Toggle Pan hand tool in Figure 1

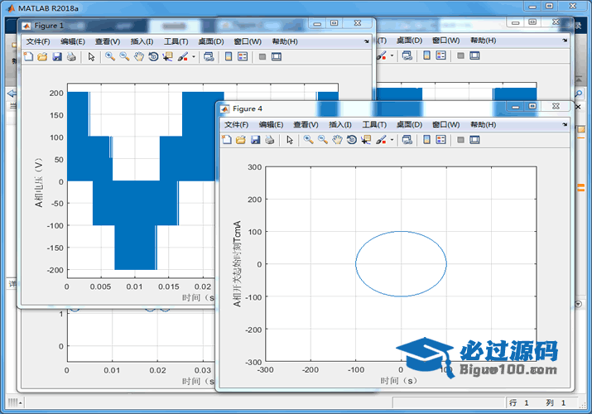tap(139, 56)
